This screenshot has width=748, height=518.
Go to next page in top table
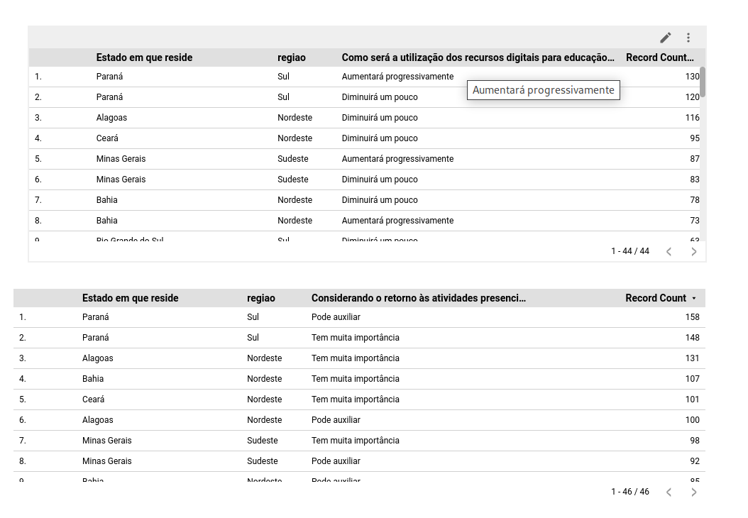(693, 251)
